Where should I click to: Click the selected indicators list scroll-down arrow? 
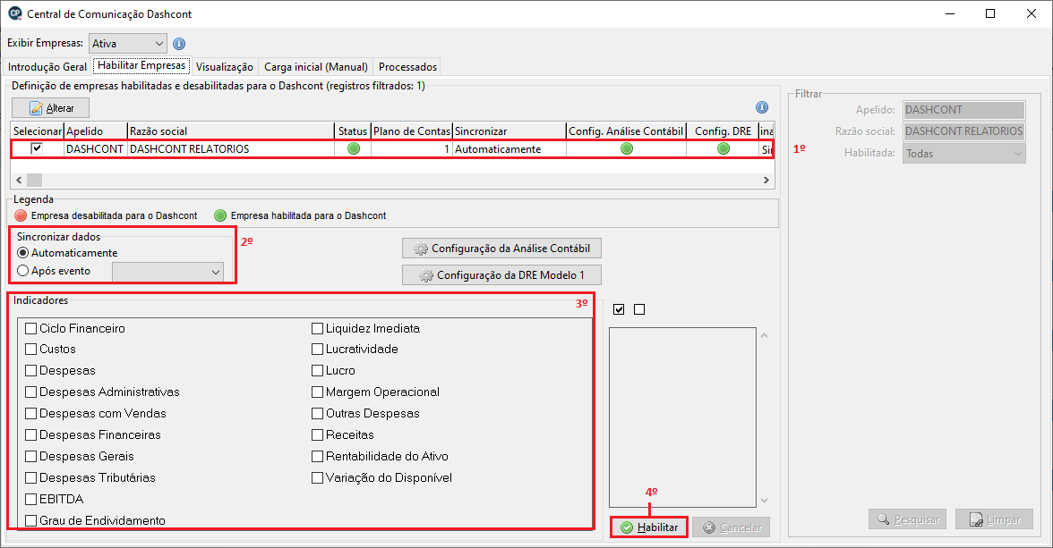(765, 501)
